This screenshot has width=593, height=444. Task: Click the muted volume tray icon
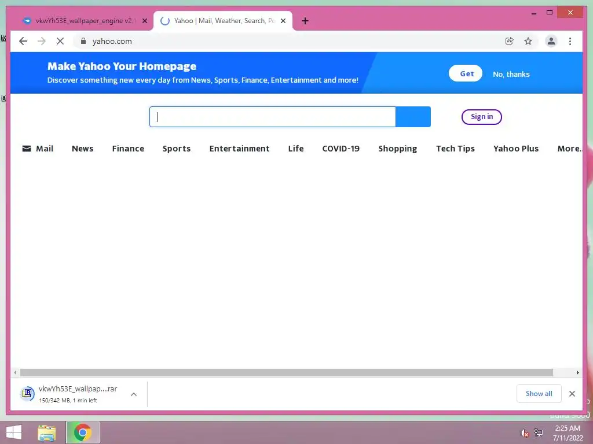point(524,433)
